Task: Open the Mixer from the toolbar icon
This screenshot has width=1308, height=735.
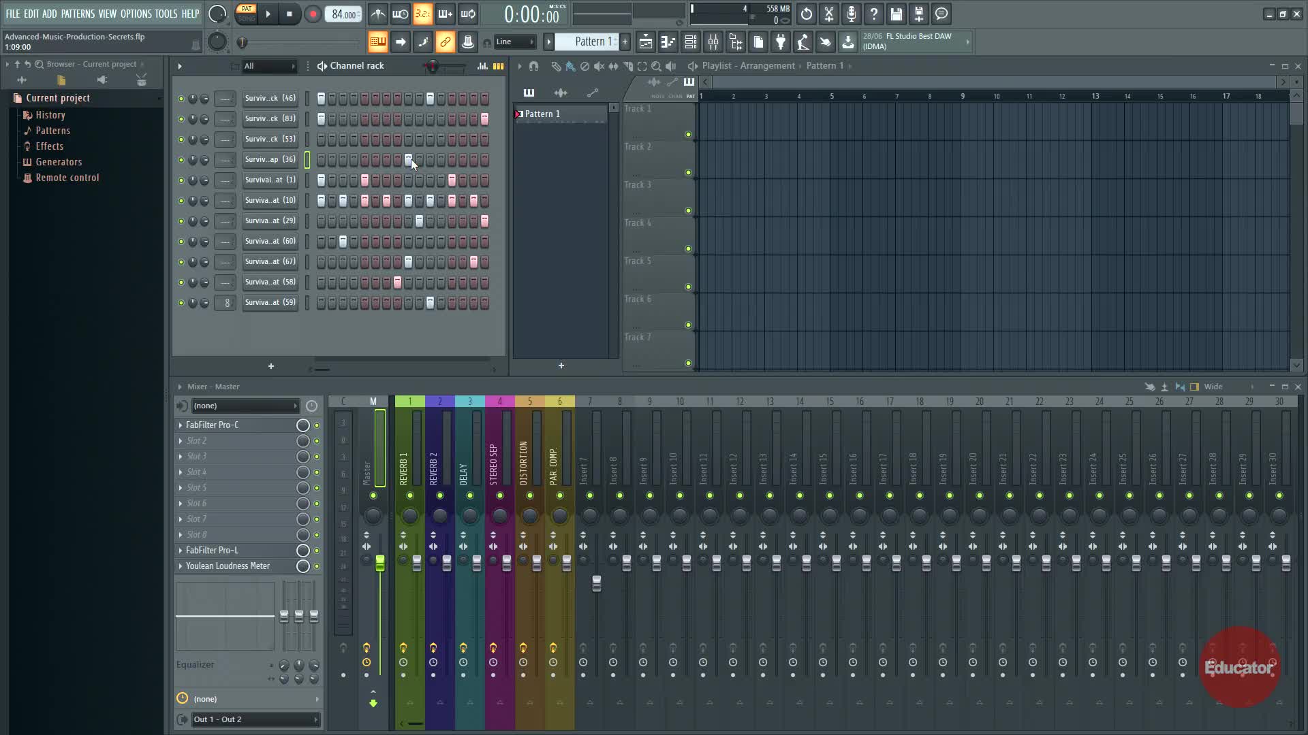Action: tap(713, 42)
